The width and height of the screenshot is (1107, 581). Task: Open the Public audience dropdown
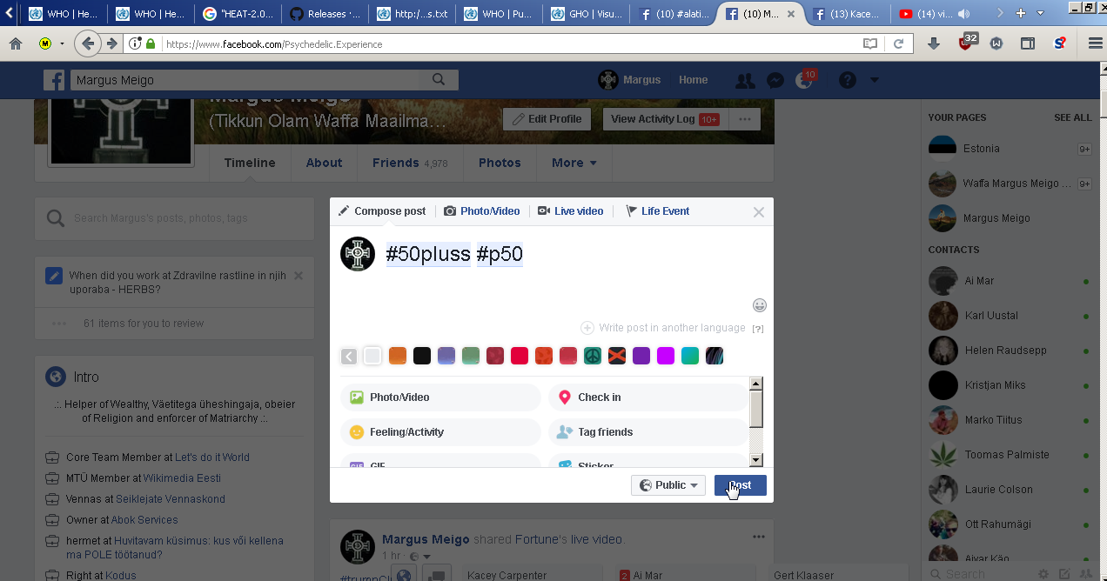pos(668,485)
